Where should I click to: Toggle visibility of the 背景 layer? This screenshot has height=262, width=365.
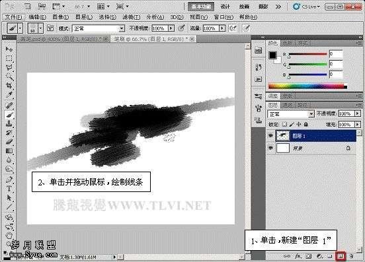click(270, 148)
